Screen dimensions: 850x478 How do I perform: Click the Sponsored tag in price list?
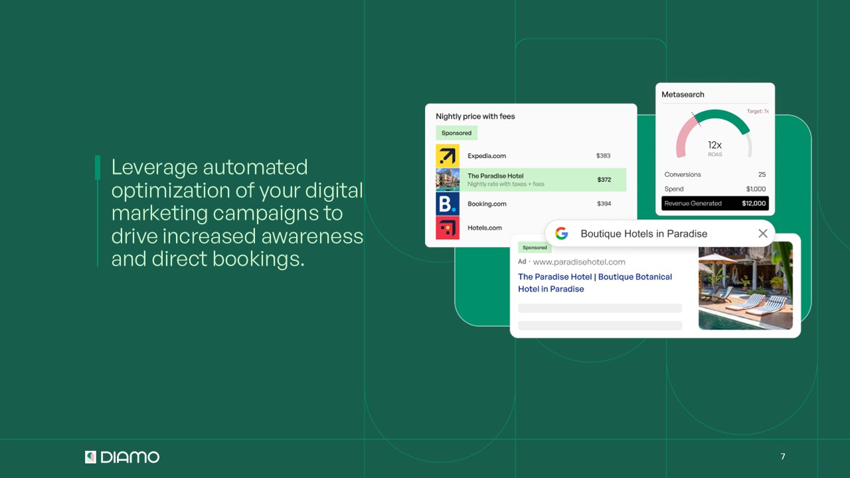457,133
